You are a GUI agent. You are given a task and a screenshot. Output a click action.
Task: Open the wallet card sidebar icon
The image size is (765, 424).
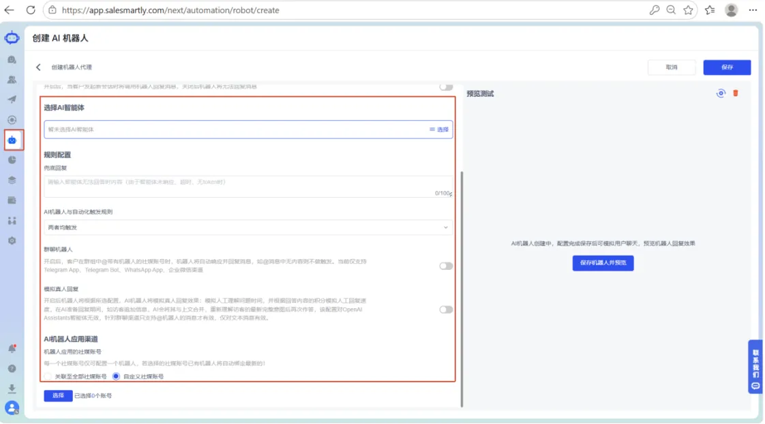pyautogui.click(x=12, y=200)
